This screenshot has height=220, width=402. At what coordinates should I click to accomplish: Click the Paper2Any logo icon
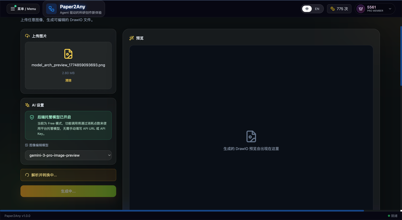[x=51, y=9]
